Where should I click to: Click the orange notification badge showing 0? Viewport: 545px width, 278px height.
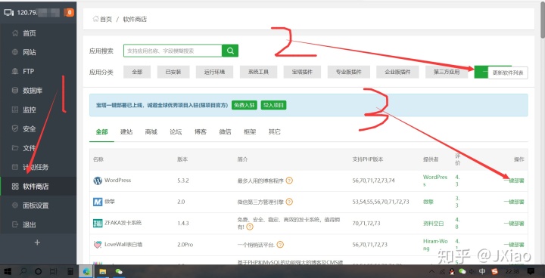(70, 13)
